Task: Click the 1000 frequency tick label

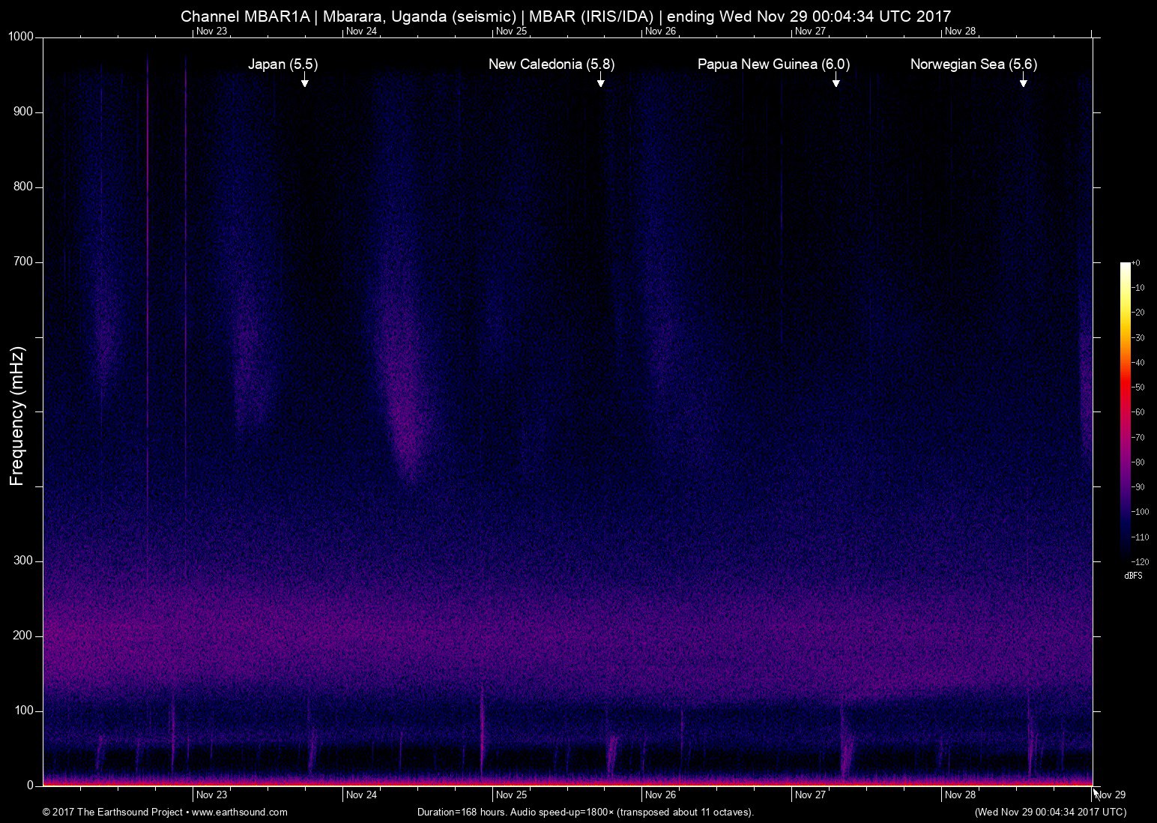Action: pyautogui.click(x=21, y=37)
